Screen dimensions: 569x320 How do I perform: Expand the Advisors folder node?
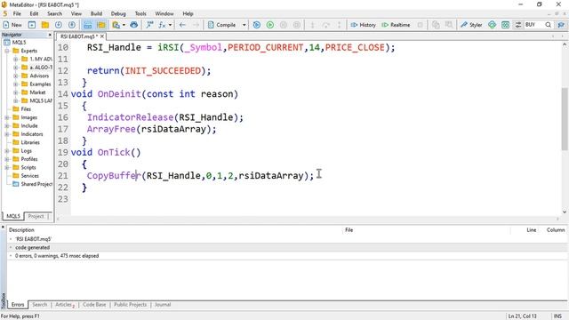coord(16,76)
